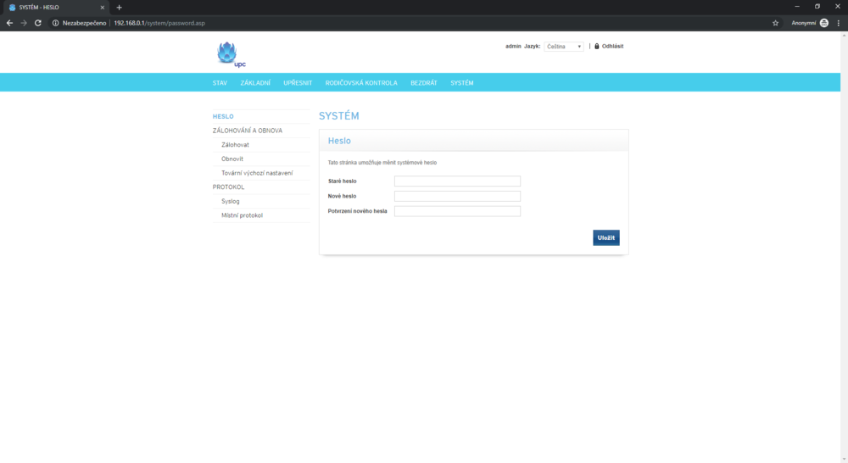Open Syslog under PROTOKOL
This screenshot has height=463, width=848.
coord(231,202)
